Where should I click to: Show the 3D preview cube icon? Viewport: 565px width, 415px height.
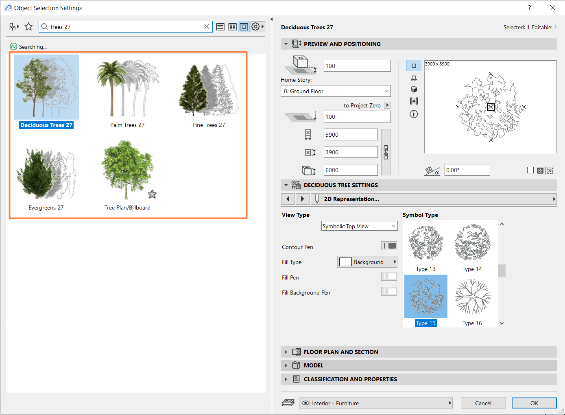[414, 89]
